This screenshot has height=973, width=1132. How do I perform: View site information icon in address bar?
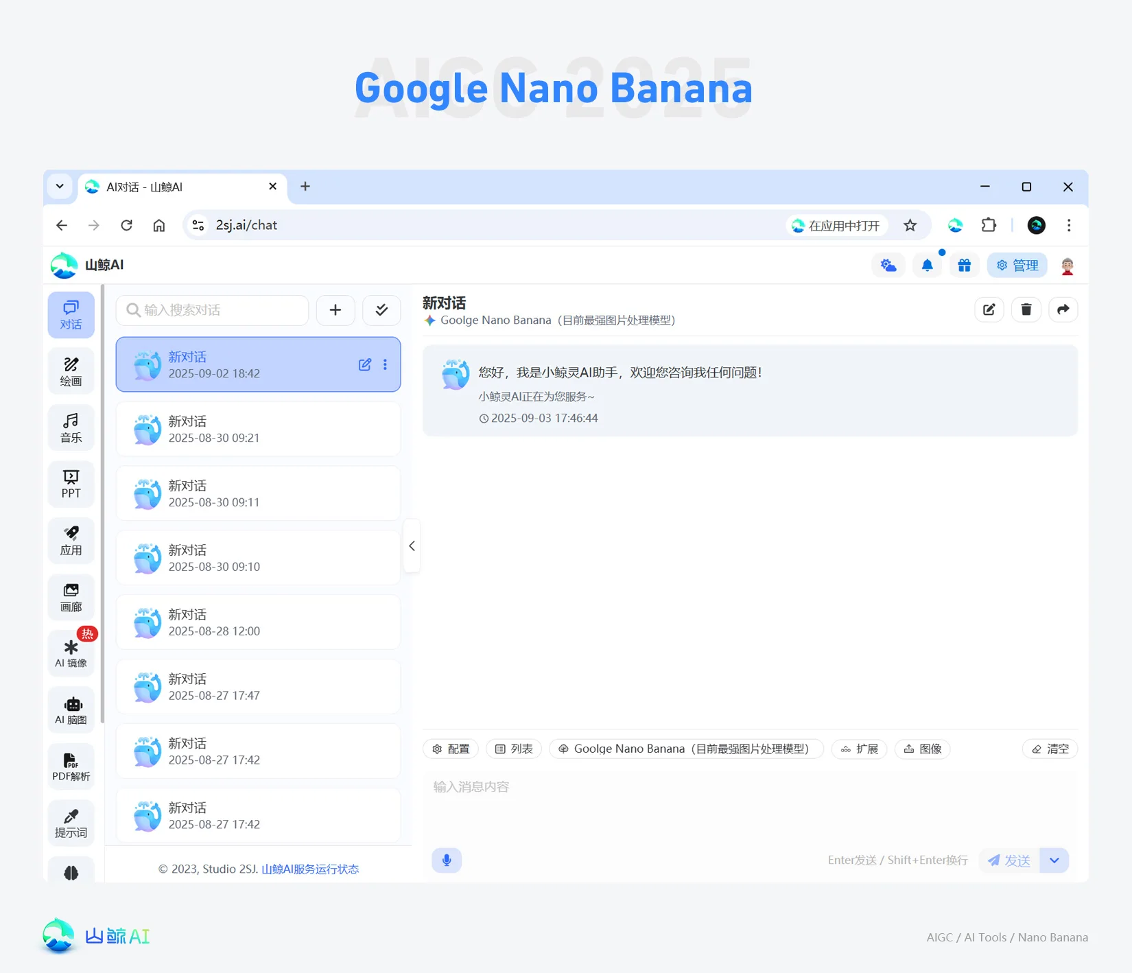[198, 225]
